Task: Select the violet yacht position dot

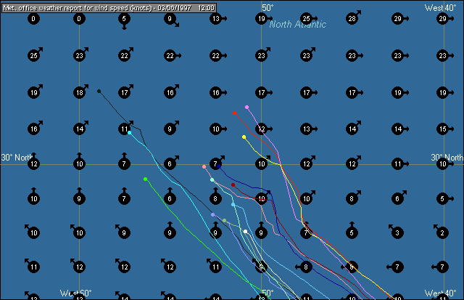Action: click(246, 107)
